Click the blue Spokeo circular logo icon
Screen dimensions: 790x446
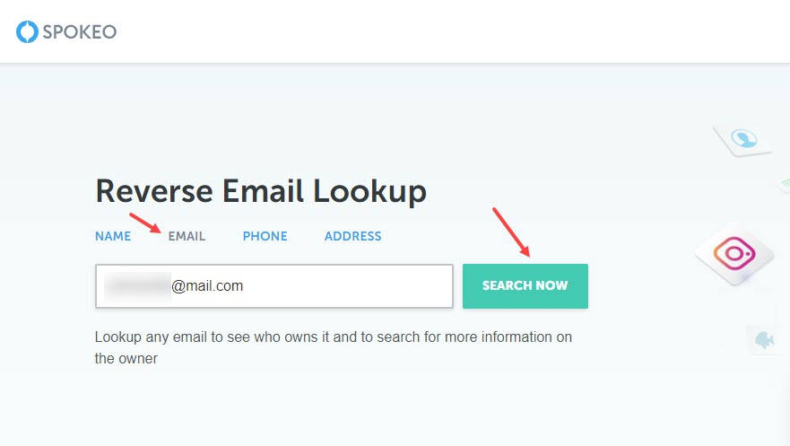(x=27, y=31)
